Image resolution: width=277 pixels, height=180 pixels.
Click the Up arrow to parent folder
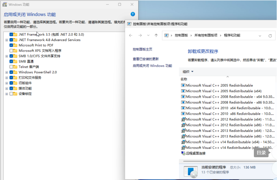click(x=156, y=35)
